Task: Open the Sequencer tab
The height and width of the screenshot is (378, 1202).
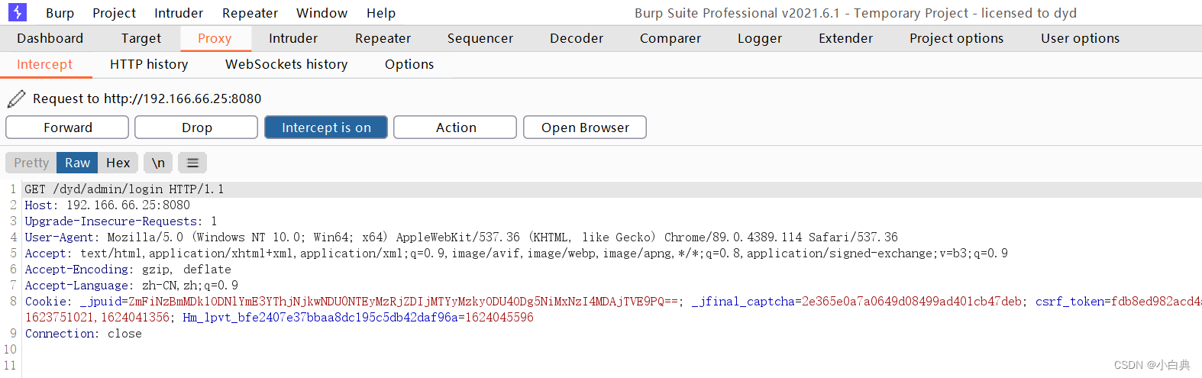Action: tap(480, 38)
